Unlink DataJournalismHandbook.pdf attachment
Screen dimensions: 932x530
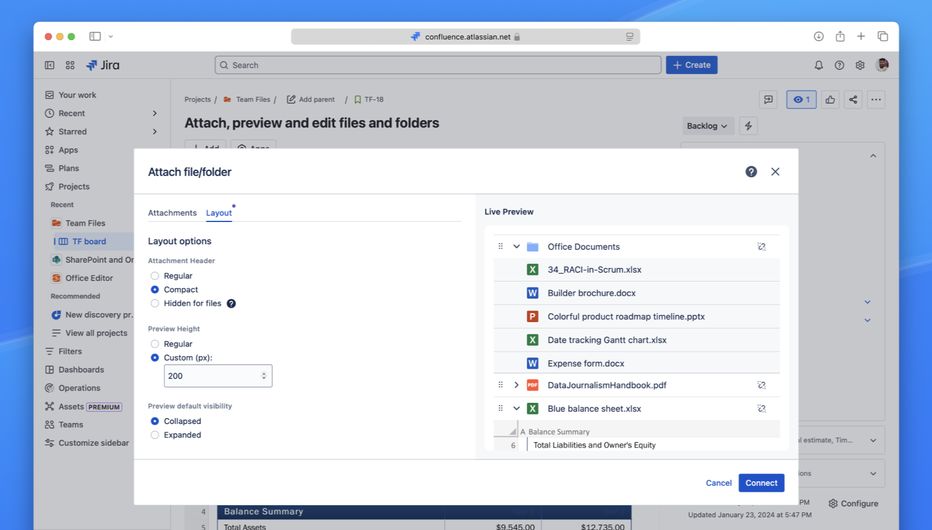coord(761,385)
